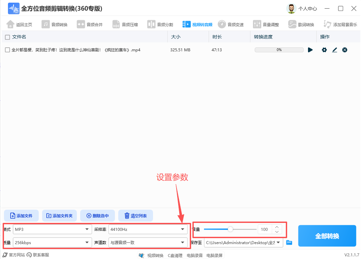This screenshot has height=259, width=361.
Task: Preview the mp4 file with the play button
Action: point(310,50)
